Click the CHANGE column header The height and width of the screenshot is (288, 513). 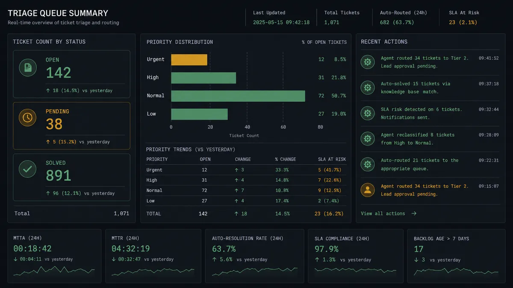243,159
